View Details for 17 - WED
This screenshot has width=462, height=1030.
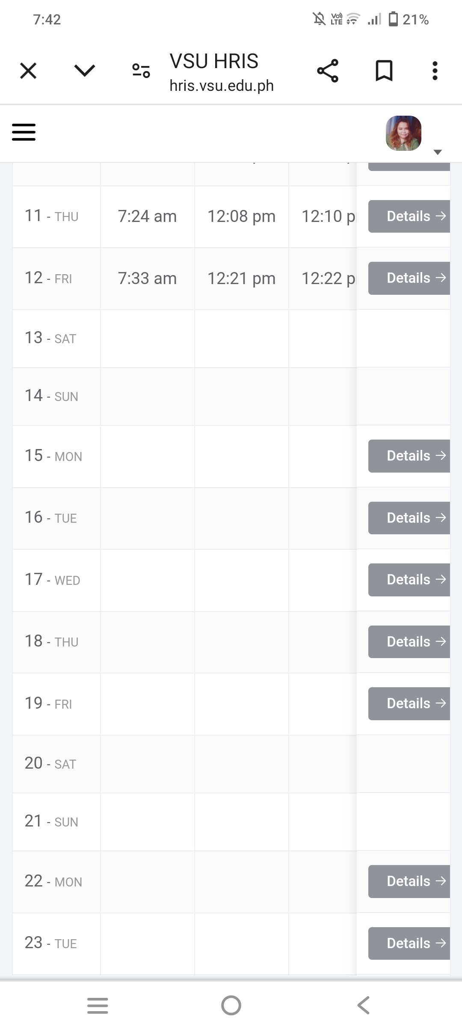click(409, 580)
